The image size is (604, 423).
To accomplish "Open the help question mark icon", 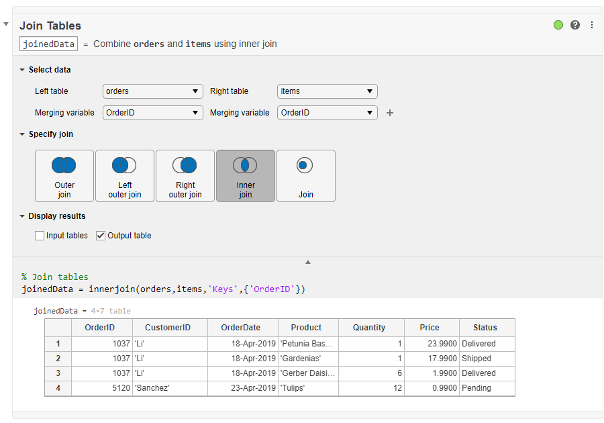I will (575, 25).
